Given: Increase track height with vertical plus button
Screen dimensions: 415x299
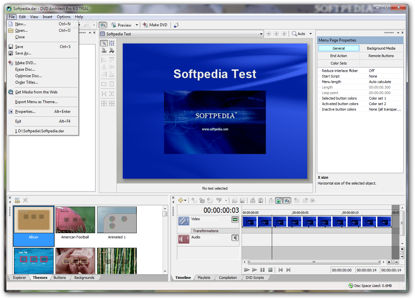Looking at the screenshot, I should [x=402, y=249].
